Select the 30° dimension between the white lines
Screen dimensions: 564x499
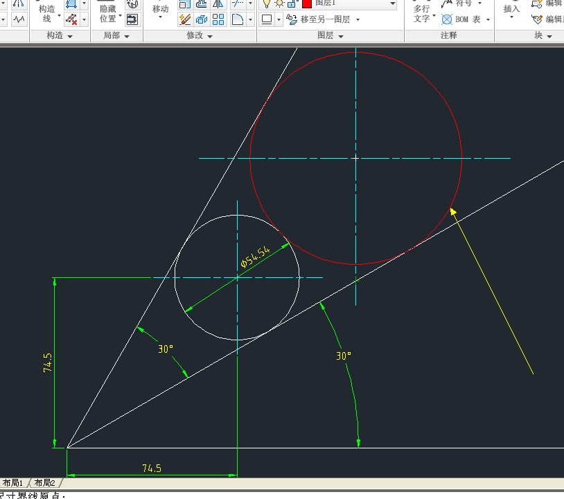[x=166, y=349]
